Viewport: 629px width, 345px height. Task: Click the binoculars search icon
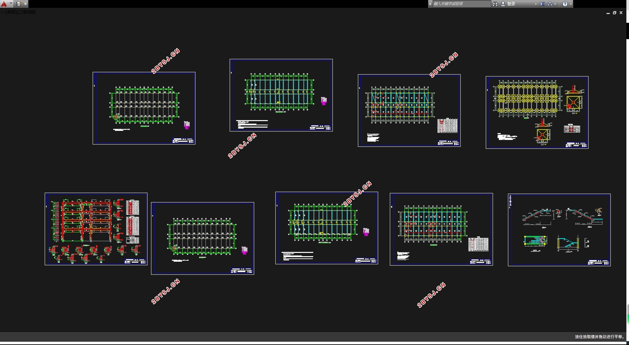click(x=495, y=4)
